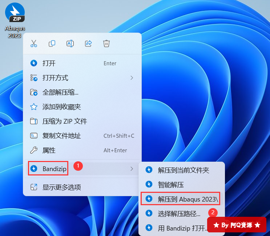This screenshot has width=270, height=236.
Task: Click the wrench icon beside 属性
Action: coord(34,150)
